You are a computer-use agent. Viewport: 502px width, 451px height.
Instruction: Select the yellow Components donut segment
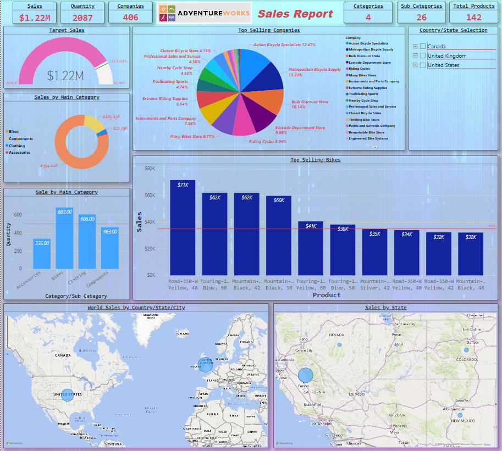tap(95, 124)
